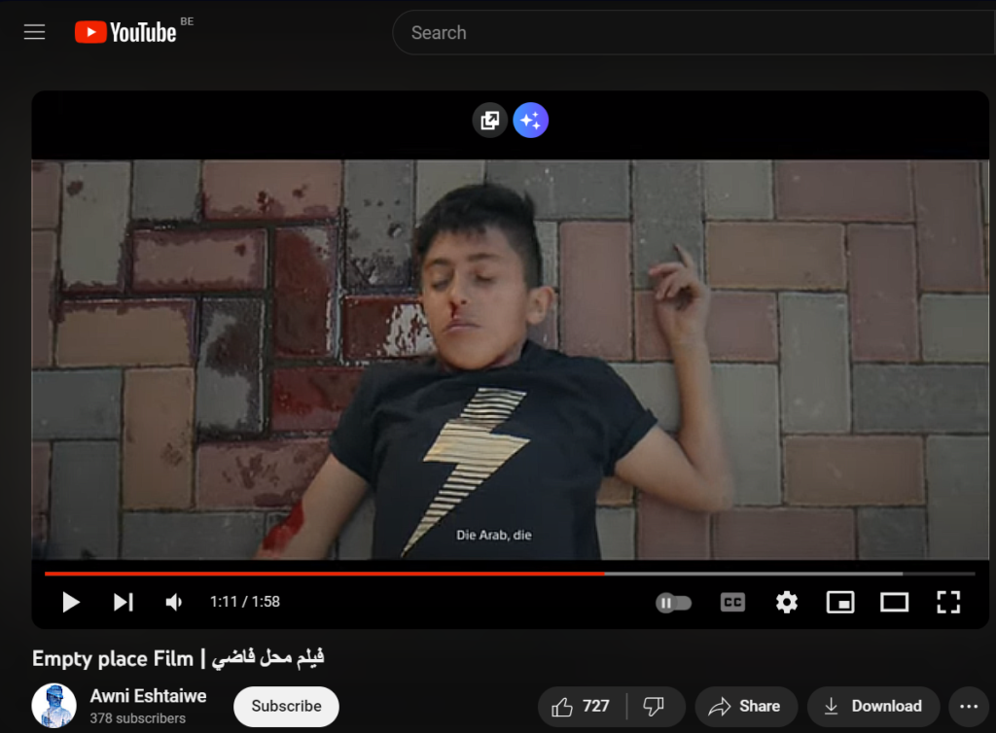The image size is (996, 733).
Task: Enter full screen mode
Action: click(x=948, y=603)
